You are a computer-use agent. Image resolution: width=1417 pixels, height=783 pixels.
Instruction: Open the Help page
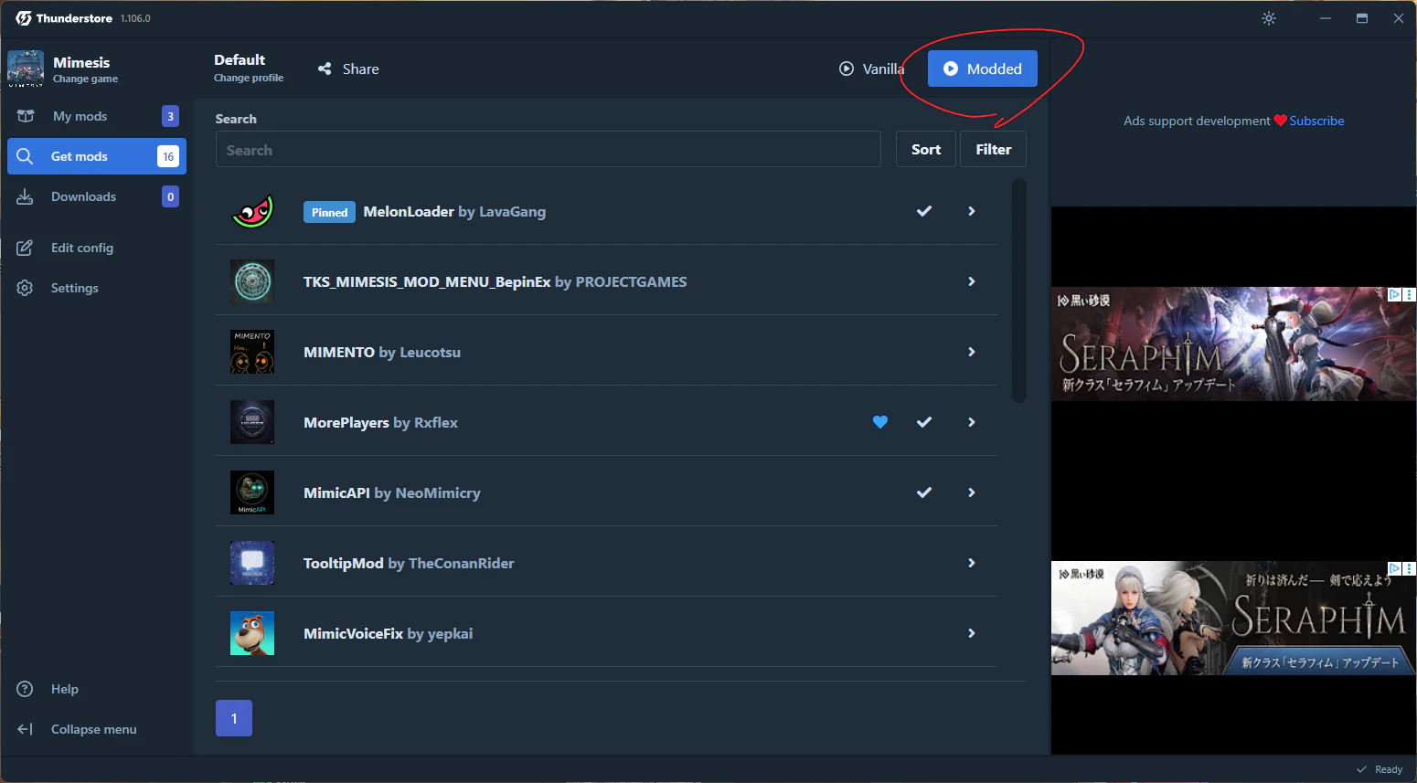97,689
